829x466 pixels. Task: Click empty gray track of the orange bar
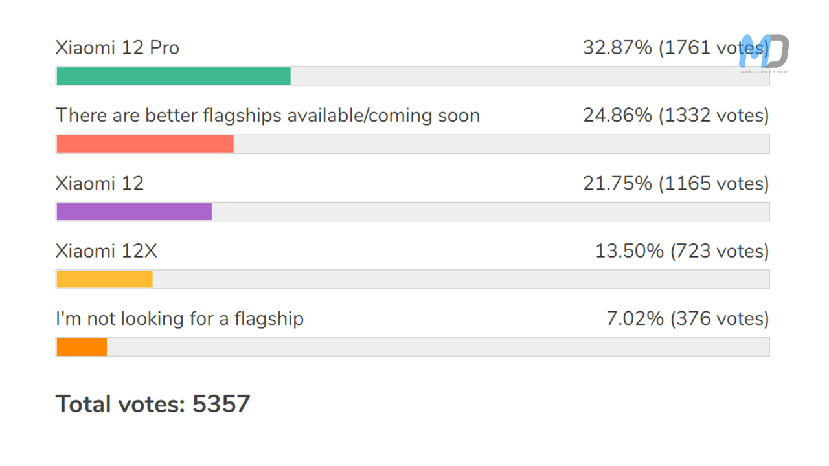click(x=438, y=347)
